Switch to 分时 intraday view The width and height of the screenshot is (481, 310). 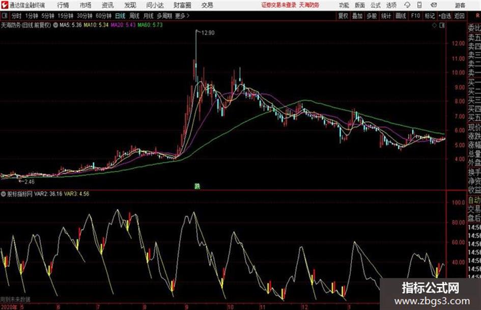tap(17, 16)
